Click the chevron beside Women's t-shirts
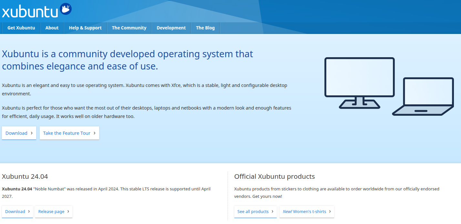 (330, 211)
